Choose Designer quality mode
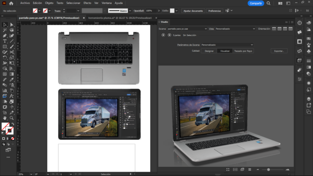 209,51
